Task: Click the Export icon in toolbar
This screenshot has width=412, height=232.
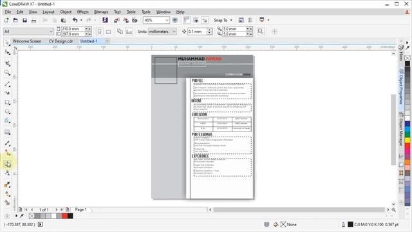Action: pyautogui.click(x=126, y=20)
